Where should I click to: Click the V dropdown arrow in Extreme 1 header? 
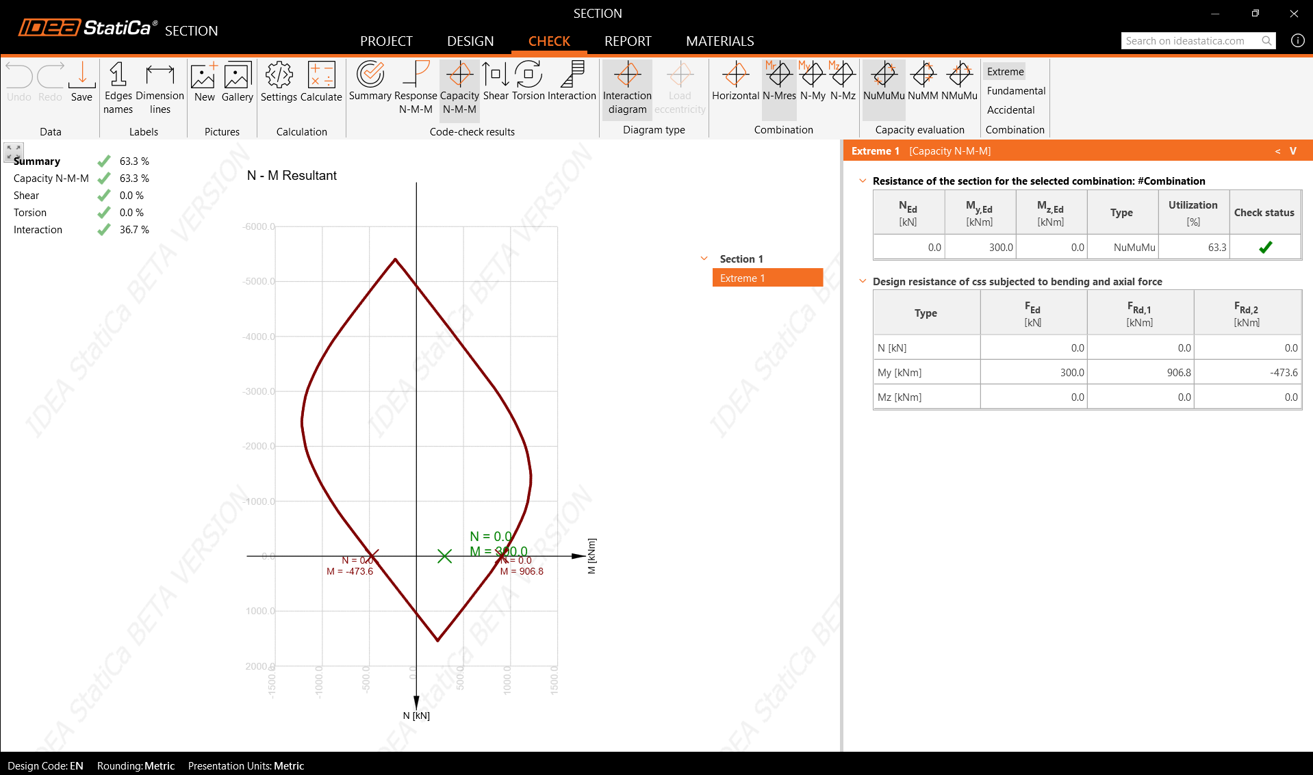[x=1293, y=150]
